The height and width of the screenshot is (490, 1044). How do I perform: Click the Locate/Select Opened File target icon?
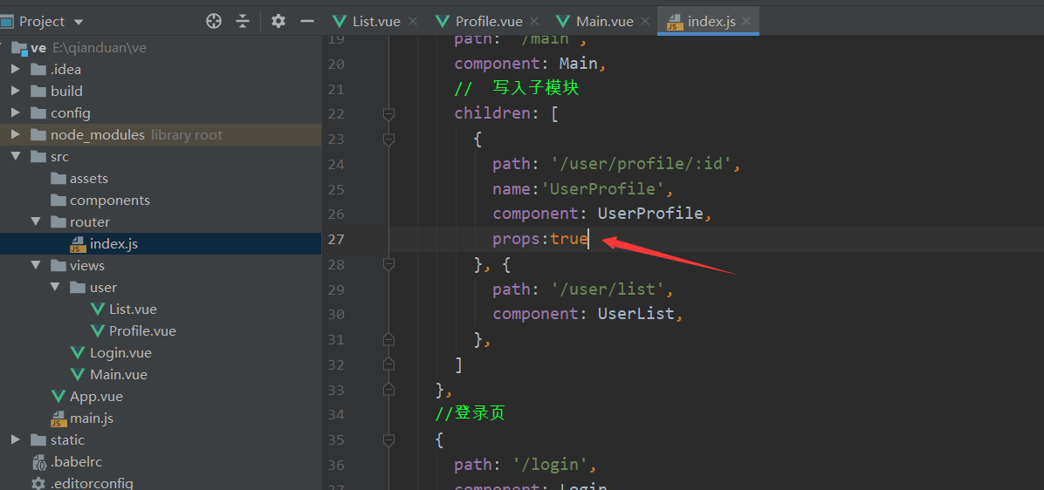(x=214, y=21)
